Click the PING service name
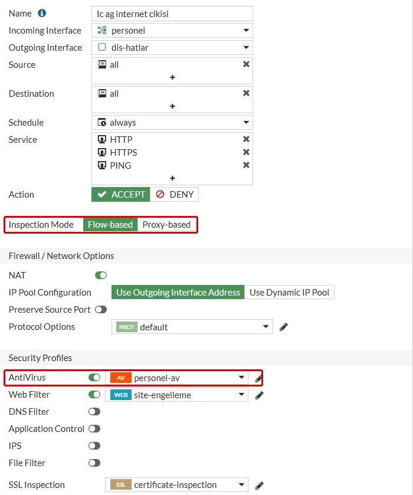Image resolution: width=413 pixels, height=495 pixels. point(120,165)
